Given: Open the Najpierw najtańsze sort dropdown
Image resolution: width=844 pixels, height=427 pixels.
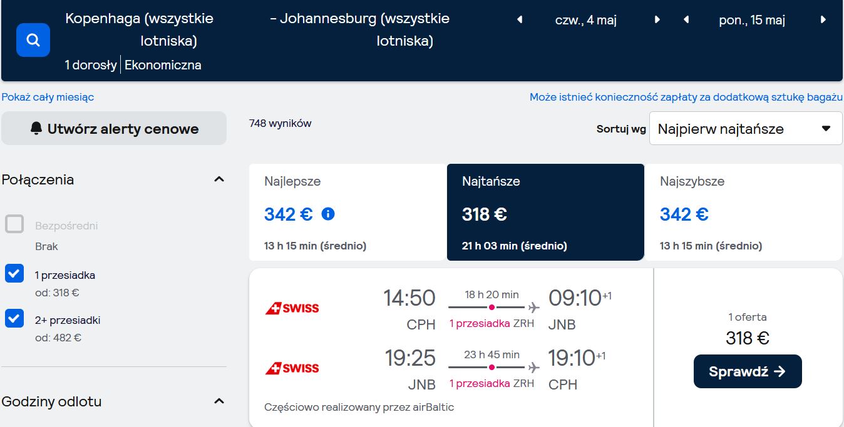Looking at the screenshot, I should [x=746, y=128].
